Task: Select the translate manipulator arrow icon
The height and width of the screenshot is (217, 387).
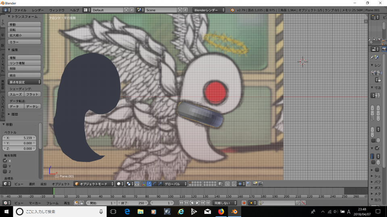Action: (149, 184)
